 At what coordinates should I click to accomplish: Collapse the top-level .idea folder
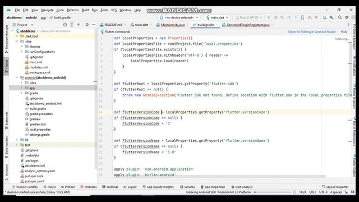tap(17, 41)
